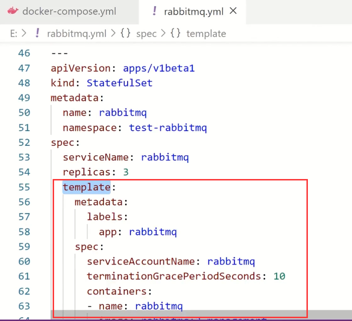The image size is (352, 321).
Task: Click the replicas value 3
Action: click(x=126, y=172)
